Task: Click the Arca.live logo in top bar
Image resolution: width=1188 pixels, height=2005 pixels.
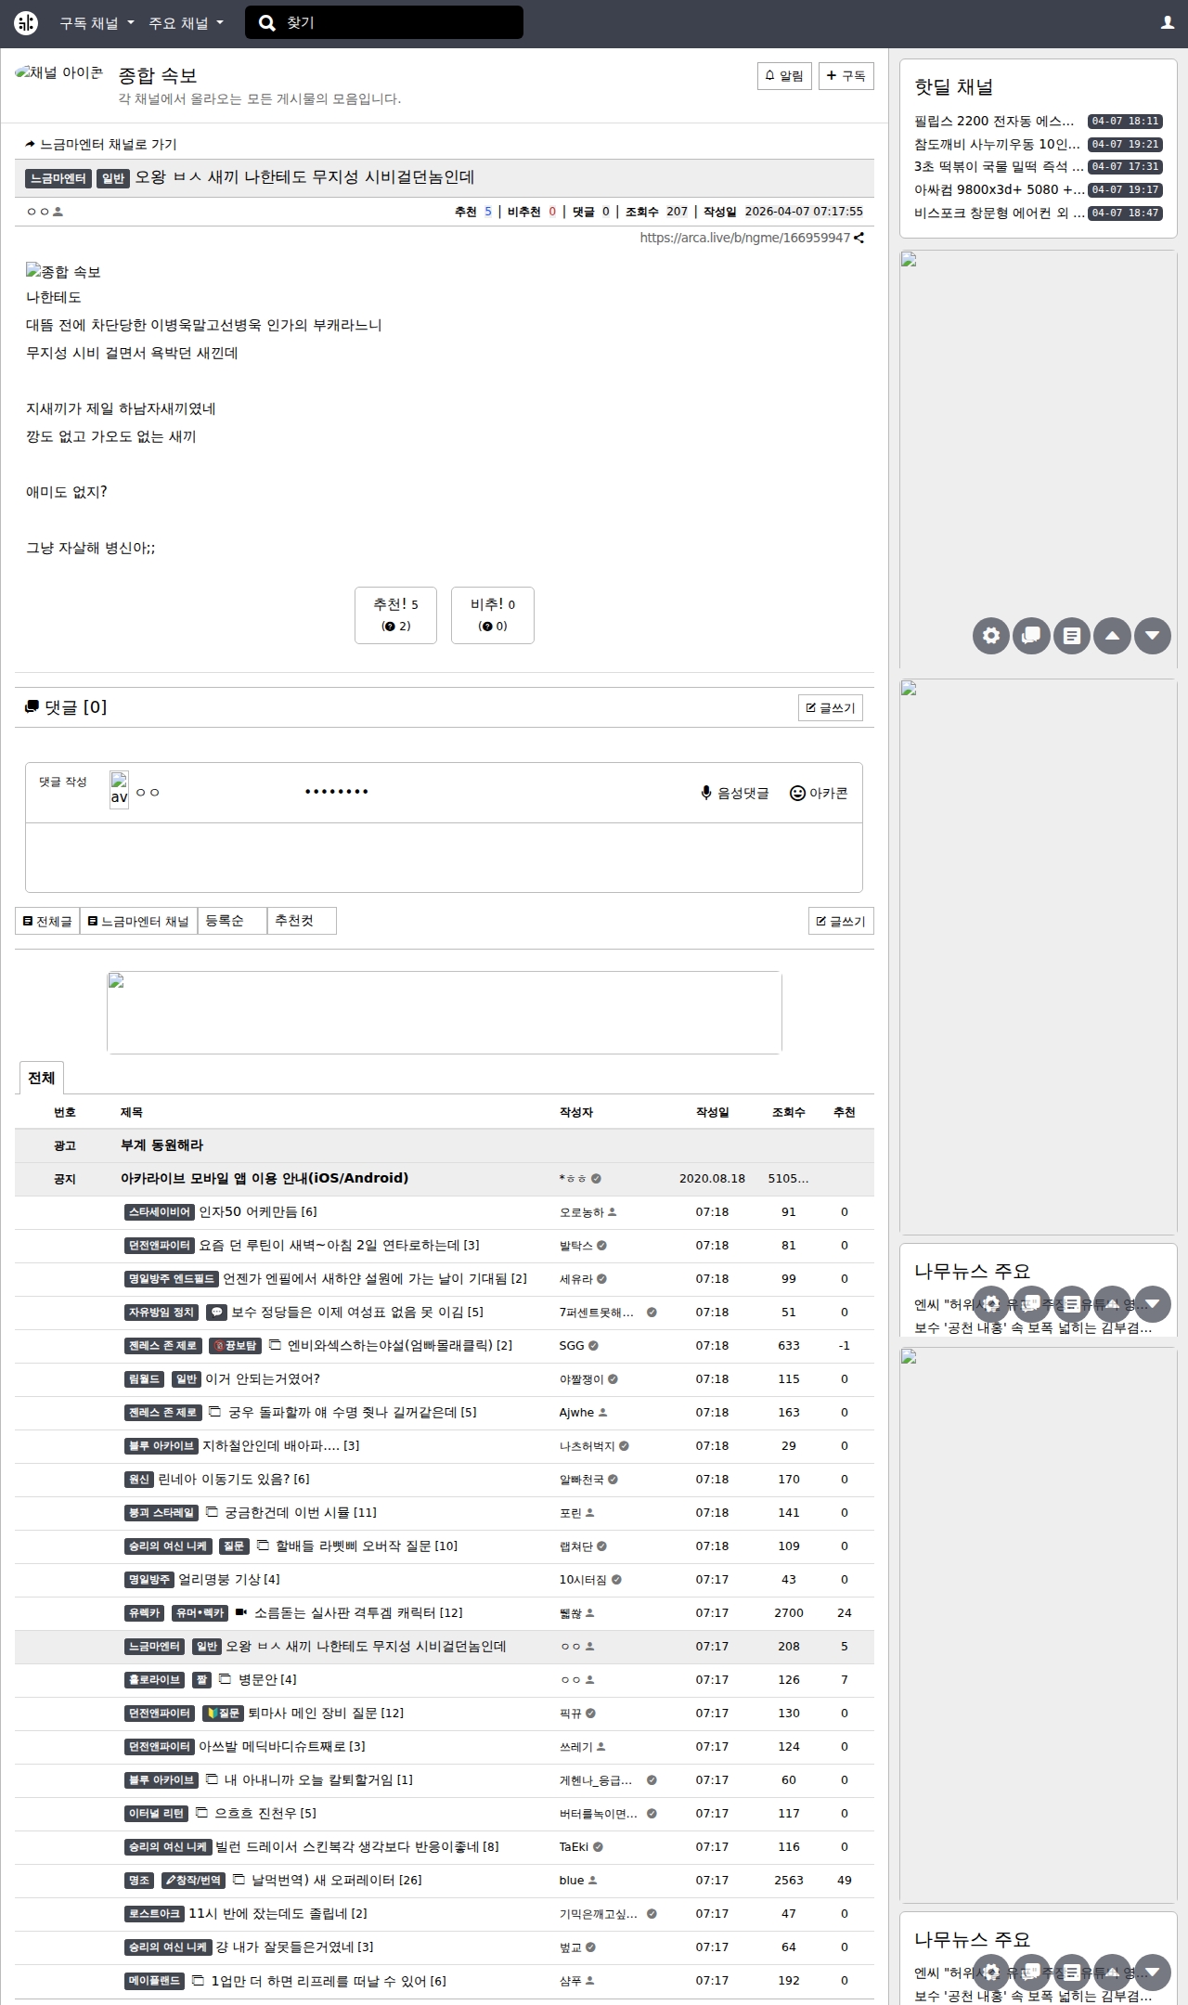Action: tap(26, 23)
